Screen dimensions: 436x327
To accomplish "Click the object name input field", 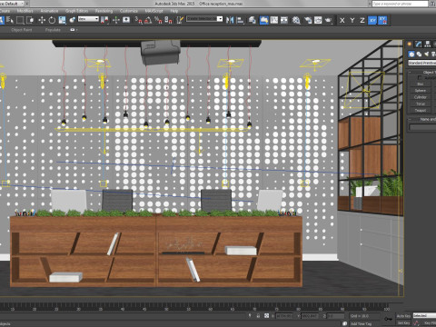I will click(422, 127).
